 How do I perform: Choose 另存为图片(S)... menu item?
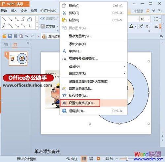coord(94,36)
